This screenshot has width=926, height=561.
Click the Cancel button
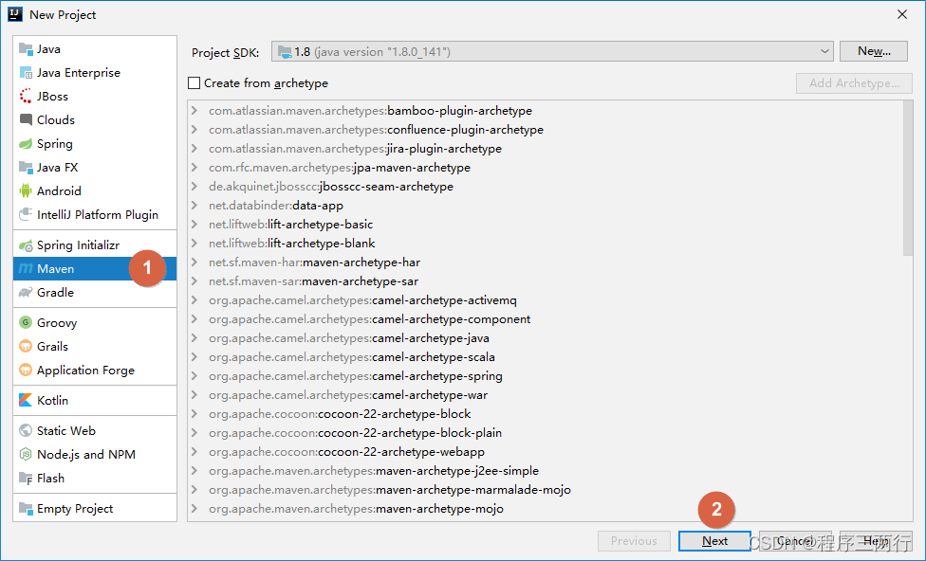coord(795,541)
